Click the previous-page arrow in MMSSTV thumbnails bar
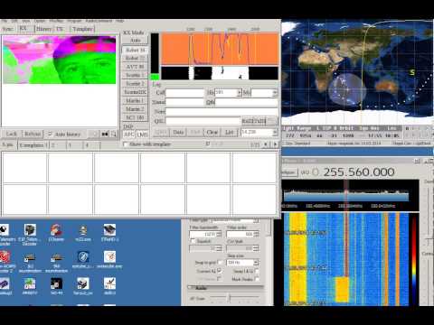The width and height of the screenshot is (434, 325). [x=266, y=144]
